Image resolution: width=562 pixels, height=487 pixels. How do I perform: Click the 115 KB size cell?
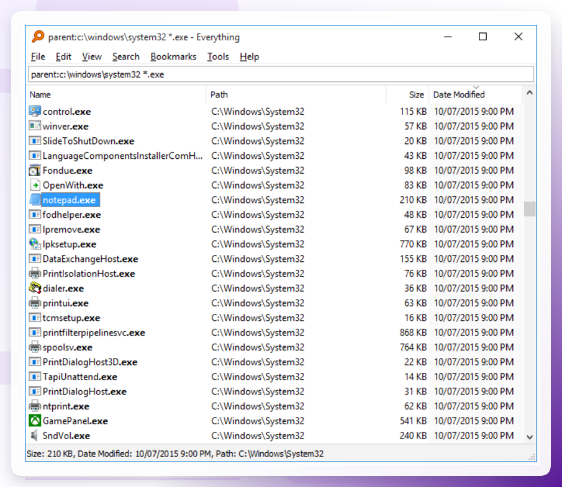(413, 112)
